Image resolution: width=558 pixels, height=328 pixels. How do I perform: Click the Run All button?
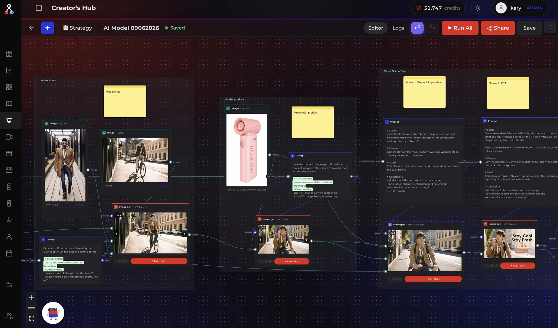coord(460,28)
